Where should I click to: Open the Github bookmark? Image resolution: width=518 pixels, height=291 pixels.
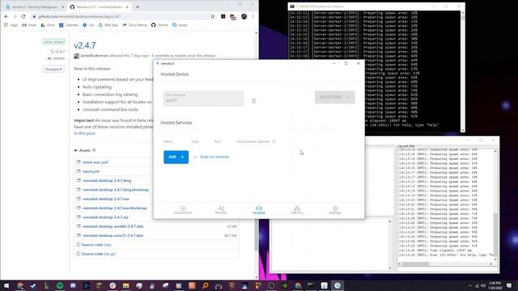click(x=159, y=25)
